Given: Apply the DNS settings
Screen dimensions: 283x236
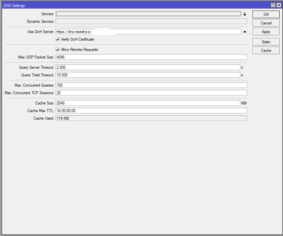Looking at the screenshot, I should pos(266,32).
